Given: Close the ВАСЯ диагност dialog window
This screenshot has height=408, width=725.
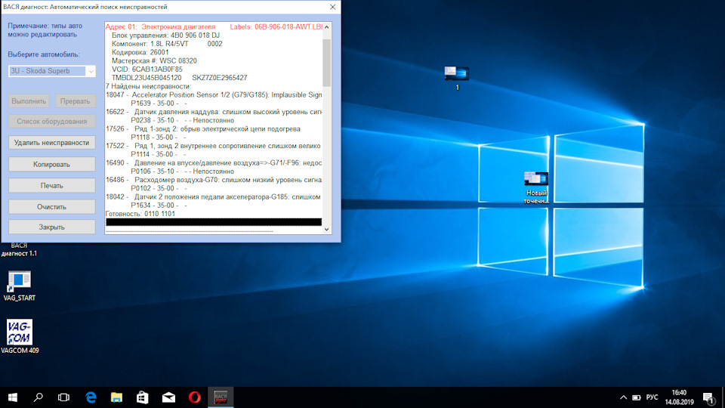Looking at the screenshot, I should point(332,7).
